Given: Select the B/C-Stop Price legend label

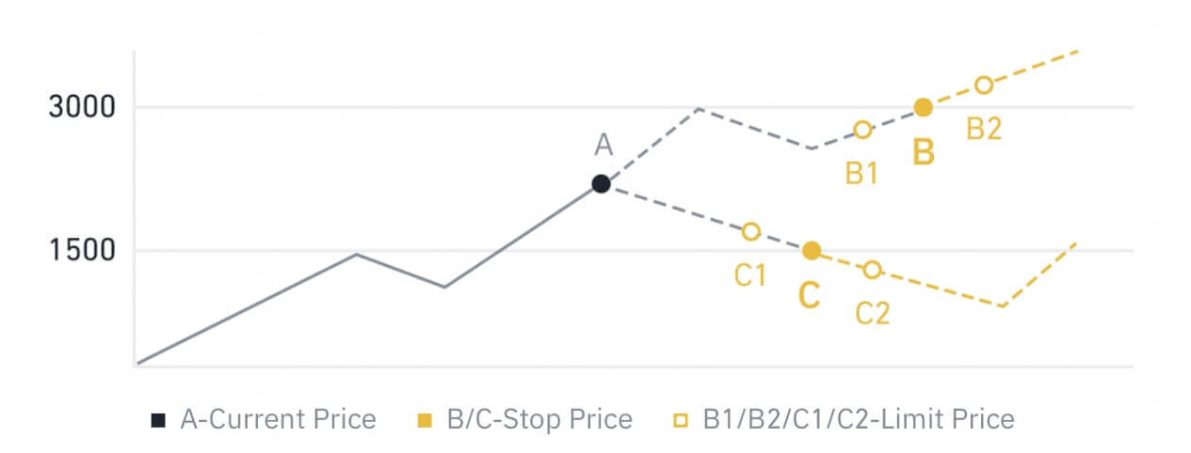Looking at the screenshot, I should [539, 418].
